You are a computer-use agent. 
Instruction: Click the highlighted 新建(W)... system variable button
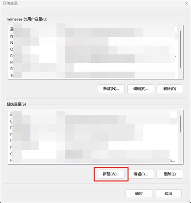(x=111, y=174)
